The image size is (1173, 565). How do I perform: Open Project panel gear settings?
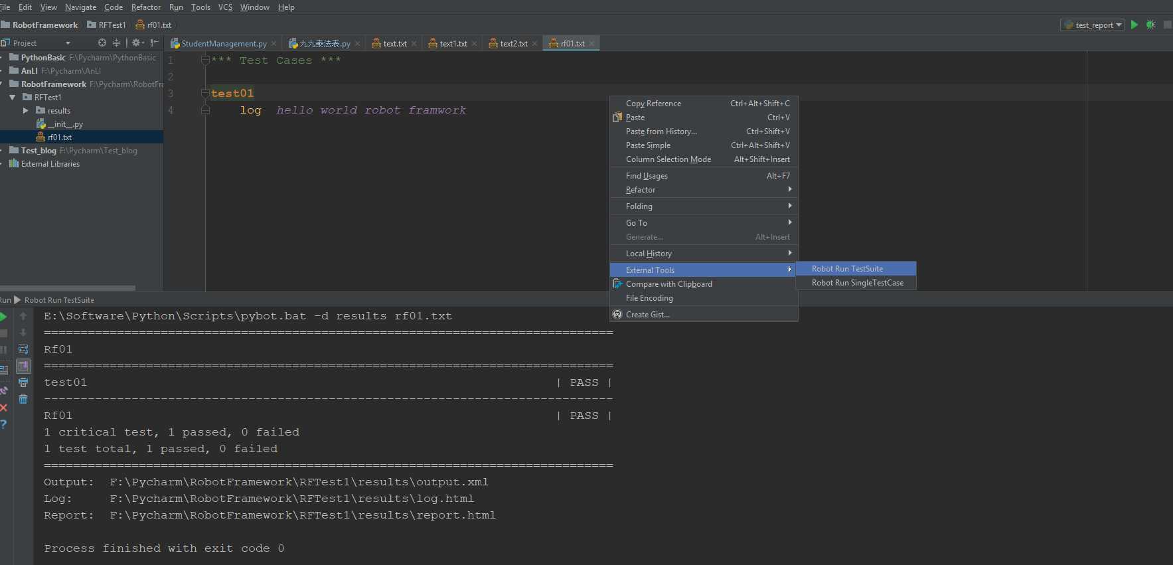pyautogui.click(x=136, y=42)
